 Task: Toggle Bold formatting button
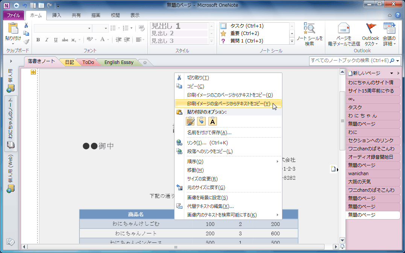pyautogui.click(x=38, y=40)
